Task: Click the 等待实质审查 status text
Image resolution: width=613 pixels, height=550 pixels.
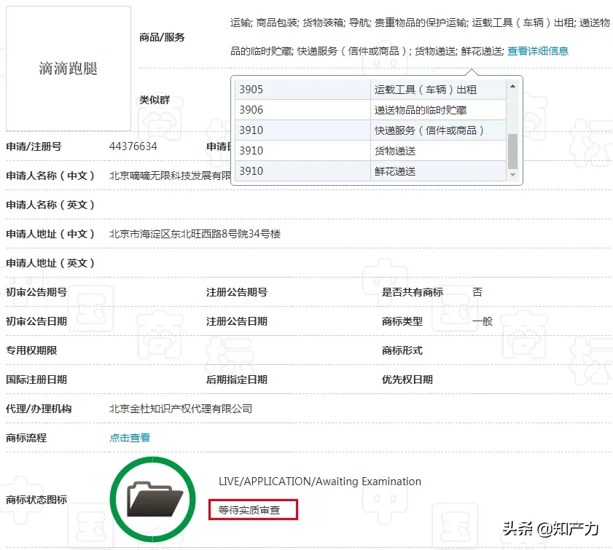Action: pyautogui.click(x=249, y=510)
